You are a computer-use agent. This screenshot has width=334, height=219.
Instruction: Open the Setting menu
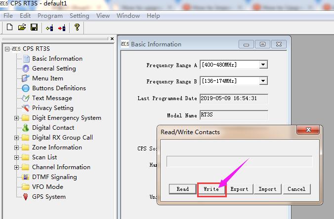[79, 15]
